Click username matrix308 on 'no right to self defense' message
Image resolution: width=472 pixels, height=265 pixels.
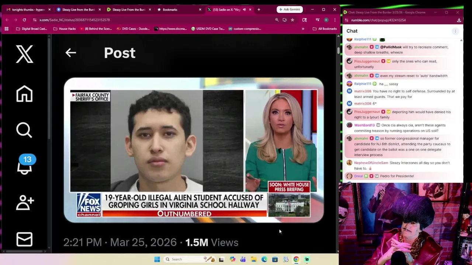click(x=362, y=91)
